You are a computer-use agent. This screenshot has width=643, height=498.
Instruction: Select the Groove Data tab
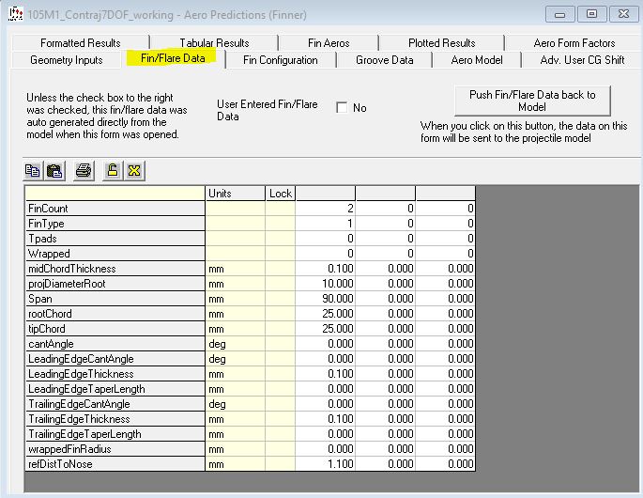click(x=384, y=60)
